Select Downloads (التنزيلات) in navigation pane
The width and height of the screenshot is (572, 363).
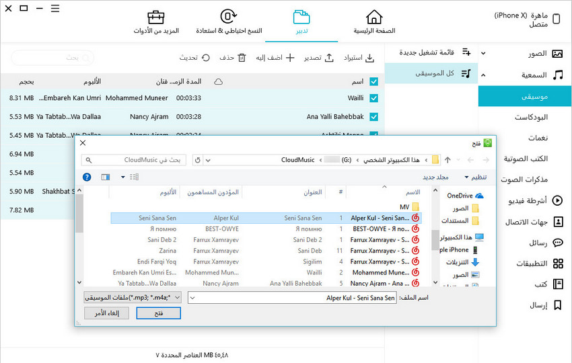[x=462, y=262]
